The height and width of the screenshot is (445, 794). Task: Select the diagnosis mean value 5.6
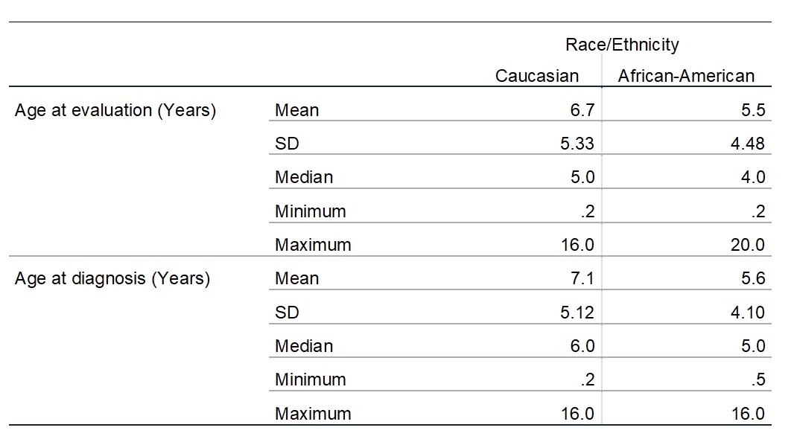[753, 278]
